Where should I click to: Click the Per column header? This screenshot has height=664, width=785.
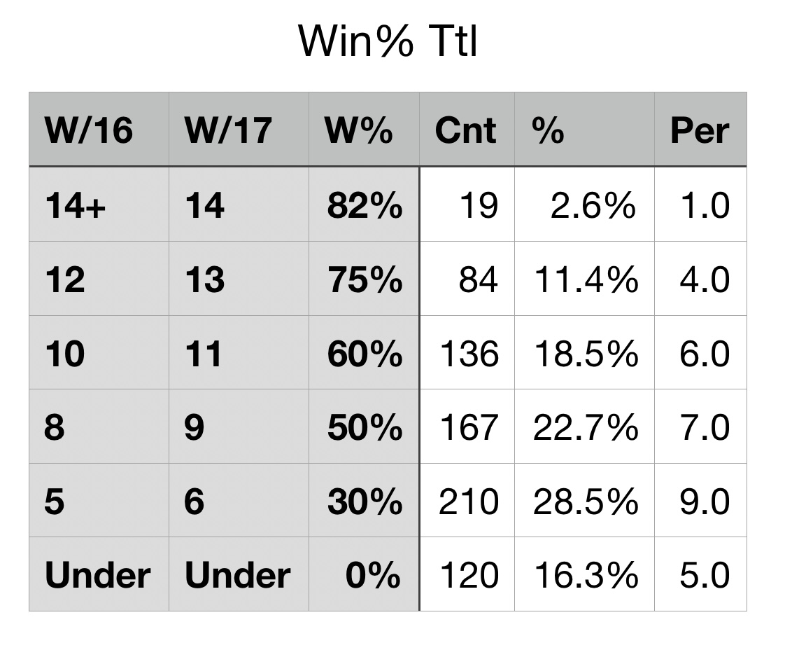click(699, 130)
